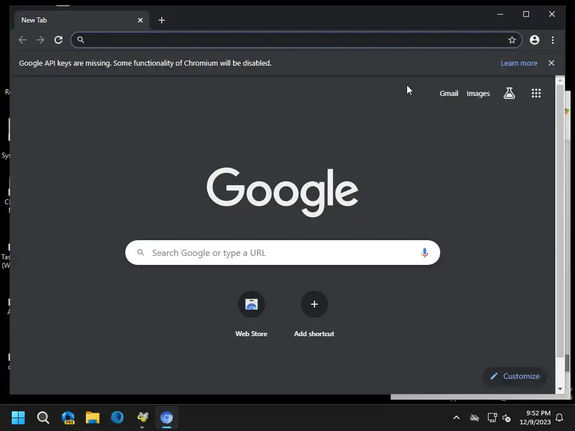This screenshot has height=431, width=575.
Task: Open network status tray icon
Action: (x=492, y=418)
